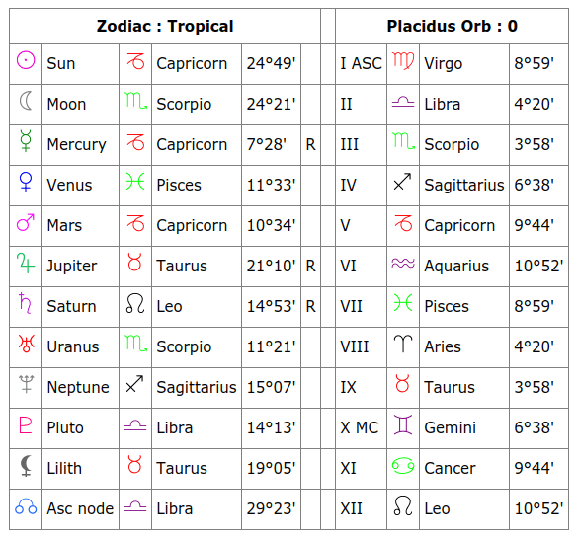Click the blue Asc node icon
Image resolution: width=577 pixels, height=539 pixels.
click(x=26, y=506)
